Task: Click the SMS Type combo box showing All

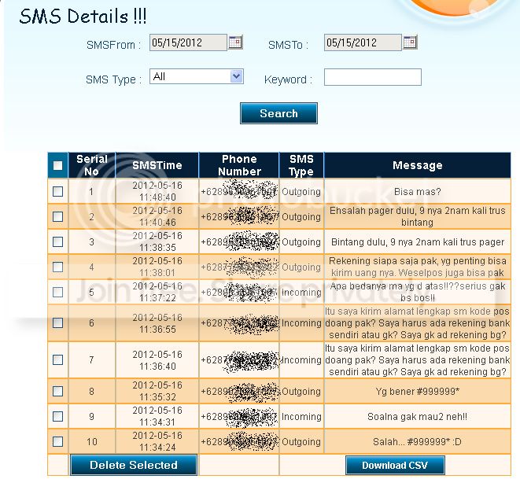Action: (x=197, y=76)
